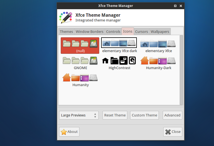Select the Icons tab
The image size is (214, 146).
pyautogui.click(x=128, y=31)
